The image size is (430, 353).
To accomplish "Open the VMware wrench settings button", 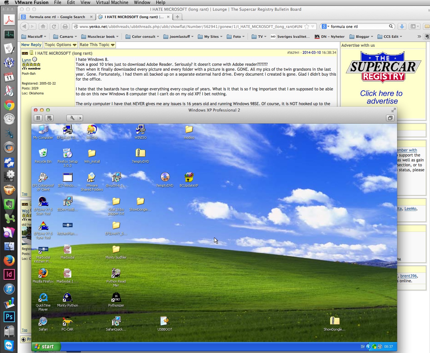I will pyautogui.click(x=72, y=118).
